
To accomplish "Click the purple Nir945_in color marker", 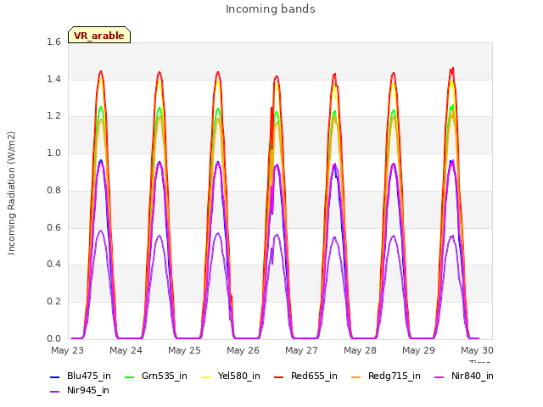I will tap(55, 392).
